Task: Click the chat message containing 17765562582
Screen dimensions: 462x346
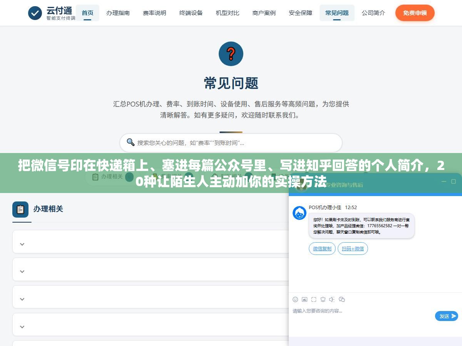Action: click(362, 226)
